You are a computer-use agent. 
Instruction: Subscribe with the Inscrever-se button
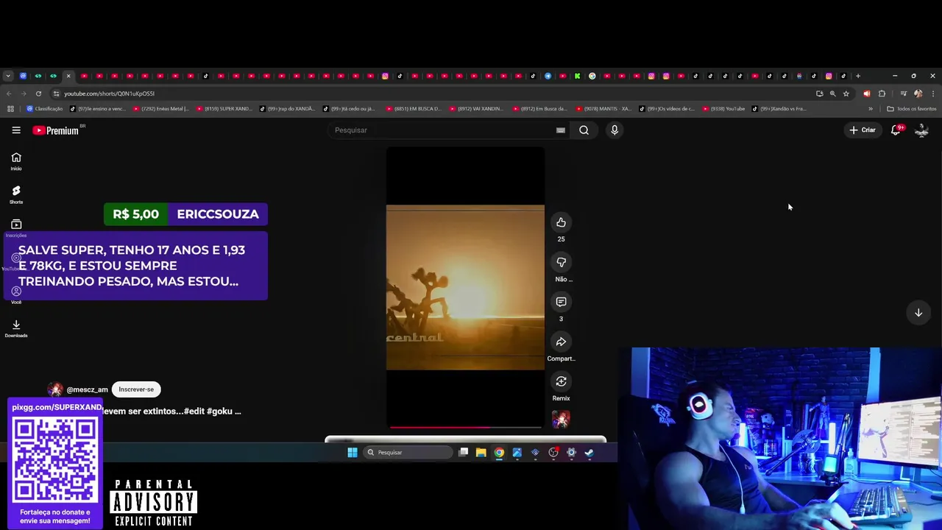click(136, 389)
